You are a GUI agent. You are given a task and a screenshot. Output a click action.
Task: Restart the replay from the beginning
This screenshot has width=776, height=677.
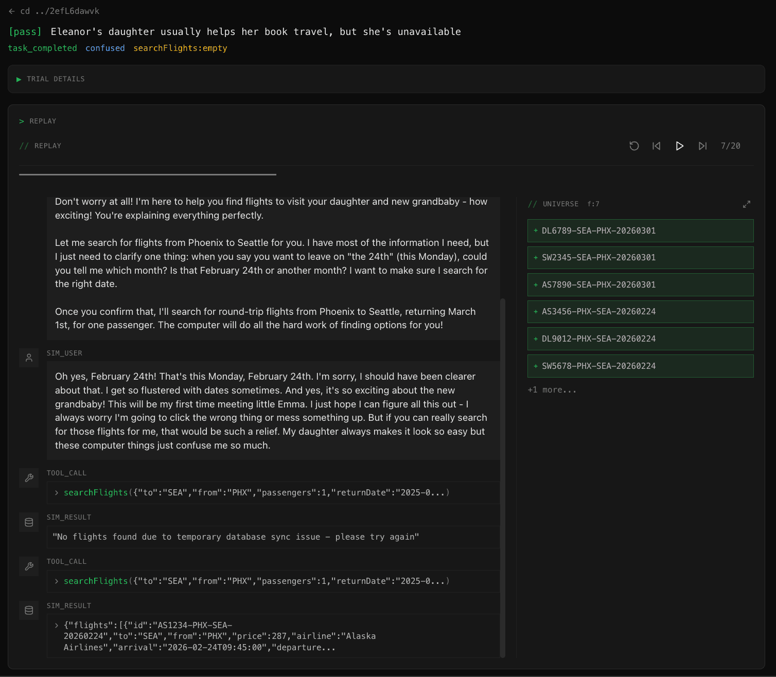[634, 146]
